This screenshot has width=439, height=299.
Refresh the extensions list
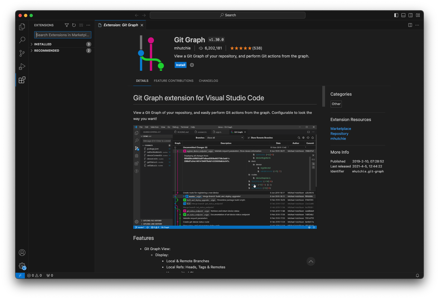coord(74,25)
